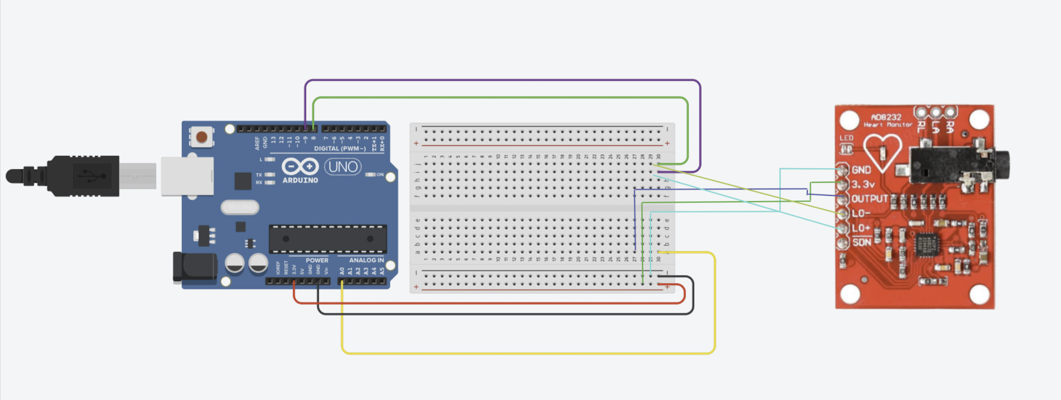1061x400 pixels.
Task: Click the Arduino infinity logo
Action: 300,166
